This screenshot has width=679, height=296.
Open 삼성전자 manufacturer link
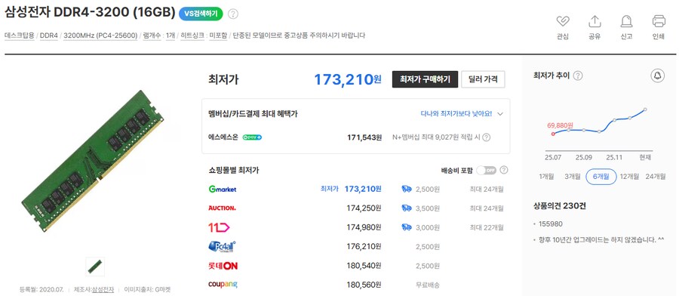103,289
